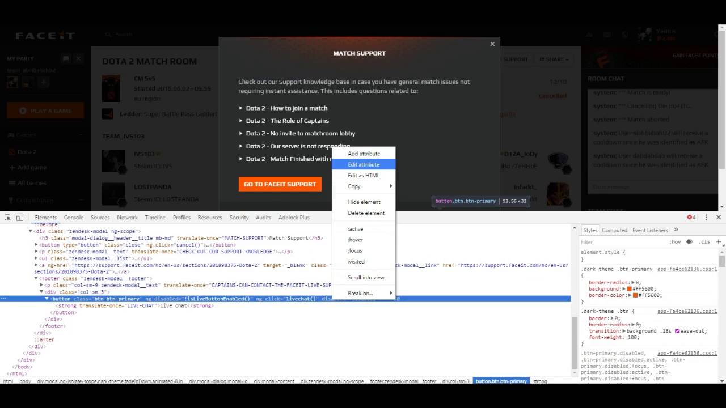Collapse the div col-sm-3 node
This screenshot has width=726, height=408.
41,292
